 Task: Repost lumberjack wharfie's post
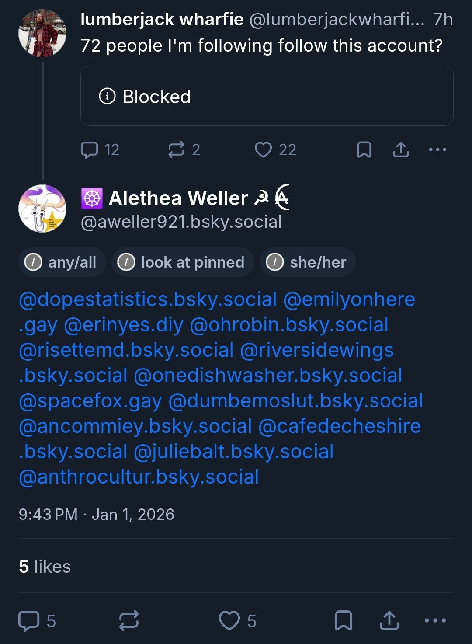coord(176,150)
